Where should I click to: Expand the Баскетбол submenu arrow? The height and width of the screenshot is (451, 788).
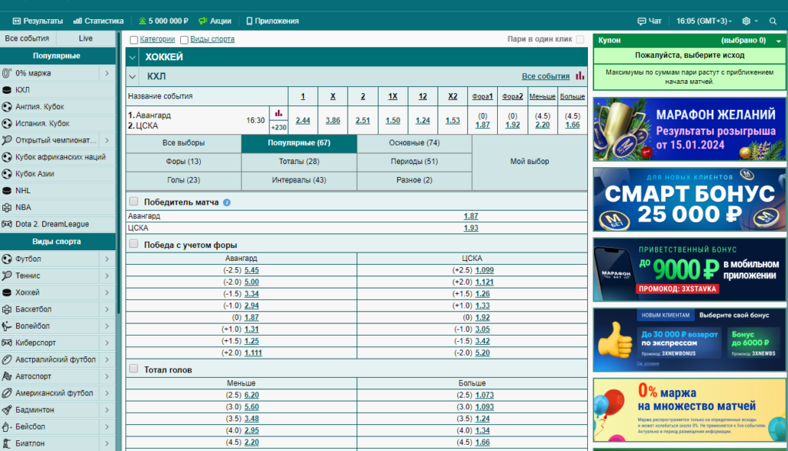click(x=107, y=309)
